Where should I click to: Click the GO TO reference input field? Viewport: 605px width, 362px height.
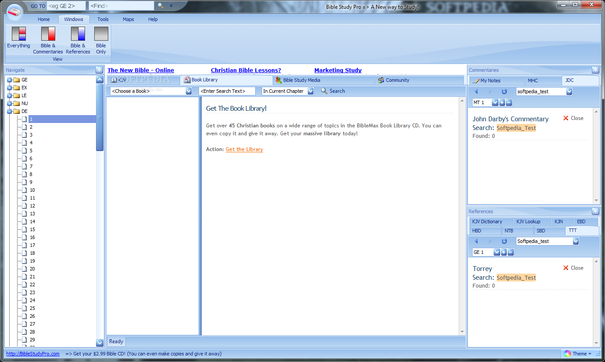point(66,6)
